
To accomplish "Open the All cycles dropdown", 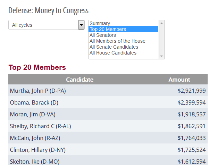I will click(x=43, y=25).
